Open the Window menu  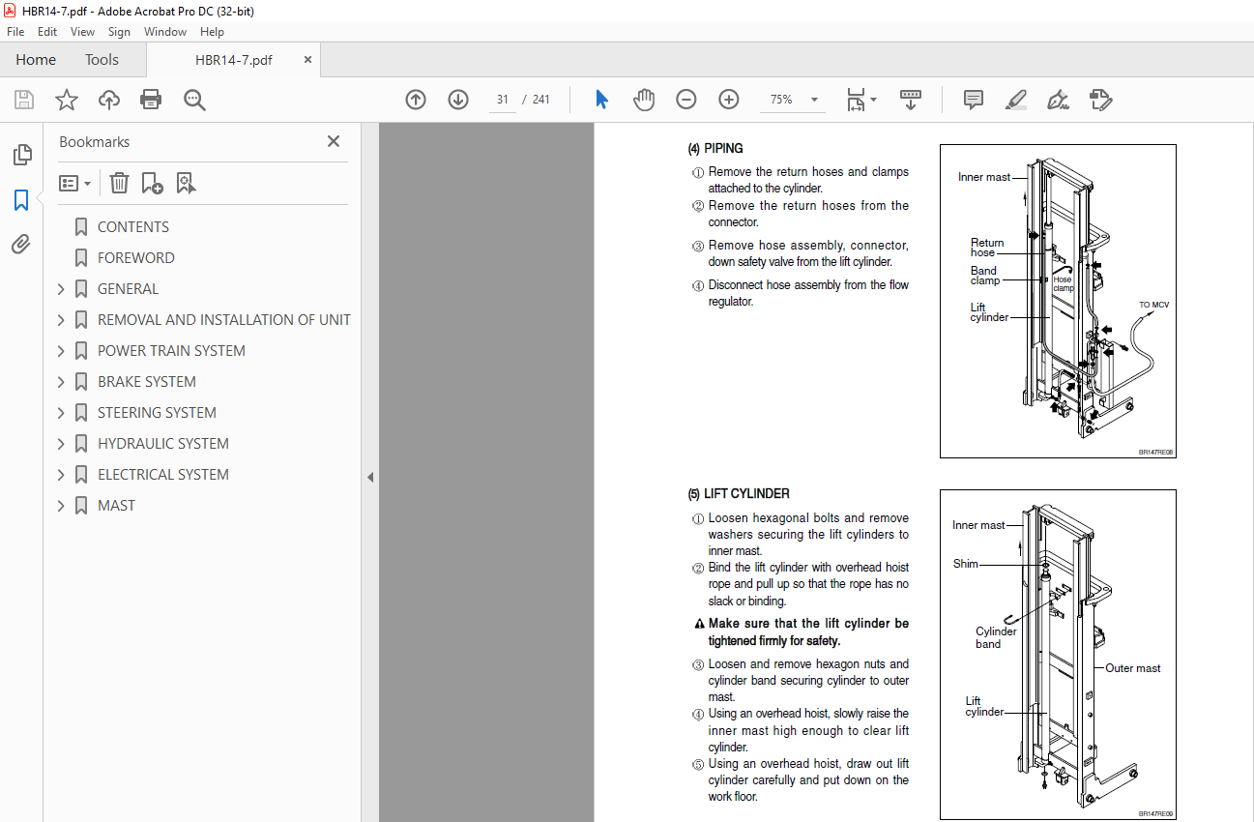165,32
